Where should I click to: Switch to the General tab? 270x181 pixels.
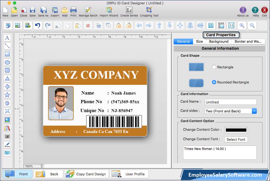(x=183, y=42)
